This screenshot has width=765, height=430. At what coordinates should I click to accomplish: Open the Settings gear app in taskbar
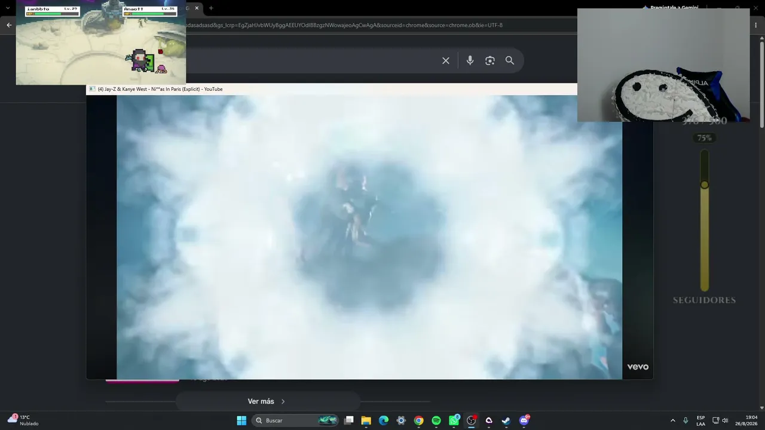pos(401,420)
